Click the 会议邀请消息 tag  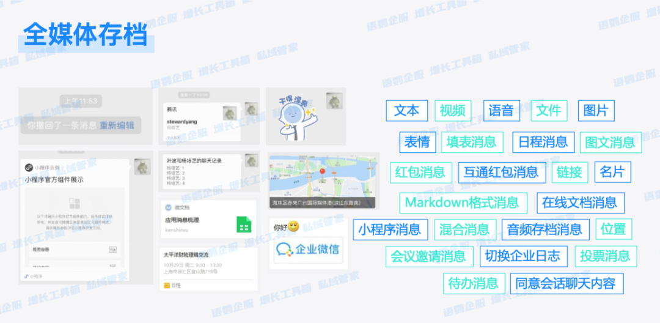click(428, 256)
